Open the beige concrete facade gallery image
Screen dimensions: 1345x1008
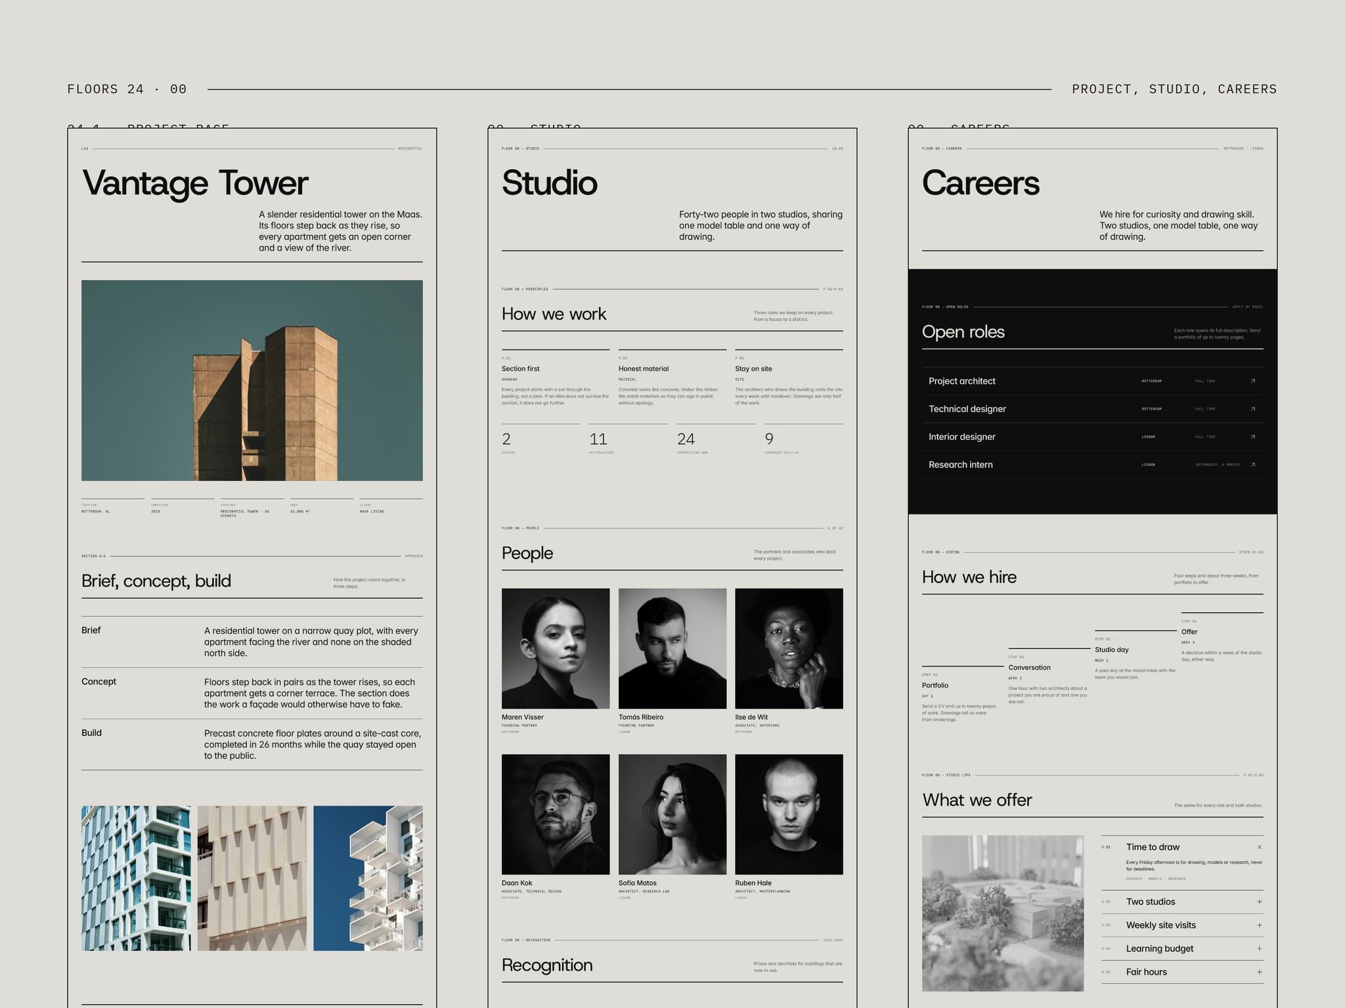click(252, 879)
